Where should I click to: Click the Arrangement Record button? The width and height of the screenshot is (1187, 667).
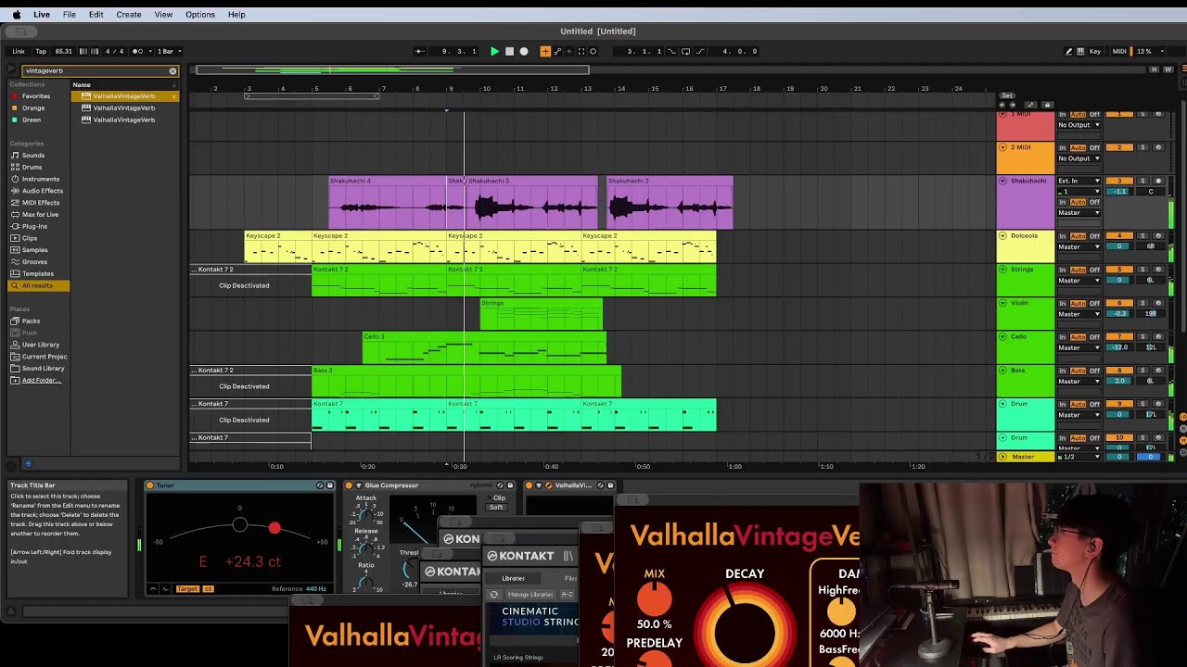point(524,51)
